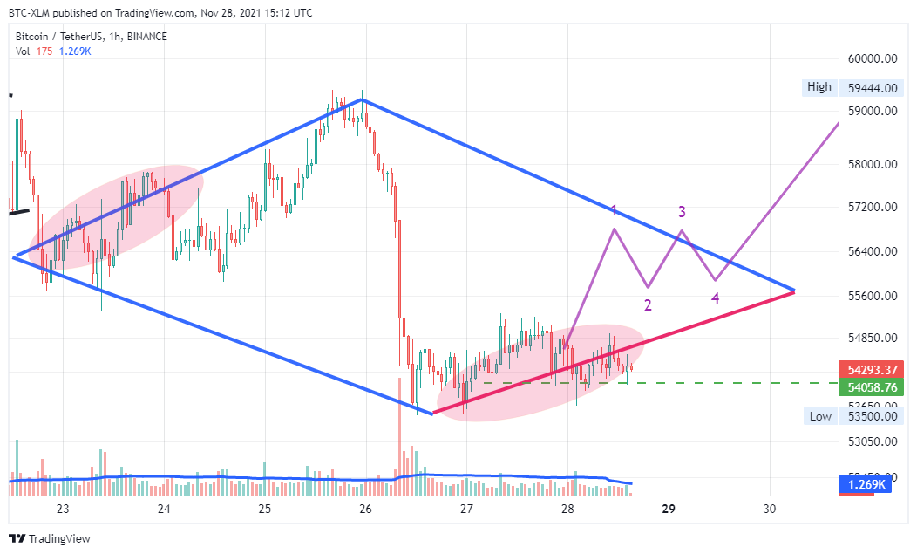Click the Low label tag
Viewport: 917px width, 554px height.
click(820, 416)
